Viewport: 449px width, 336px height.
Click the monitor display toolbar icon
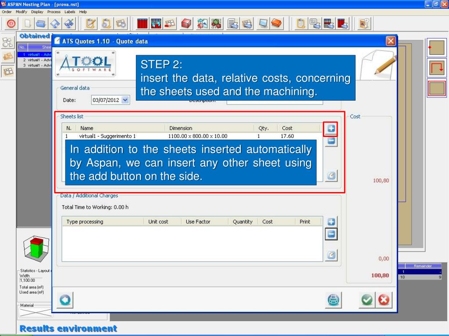click(x=263, y=24)
